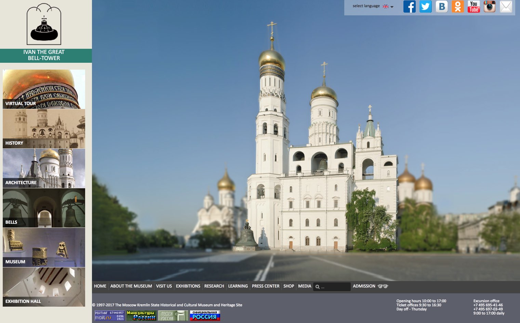Viewport: 520px width, 323px height.
Task: Open ABOUT THE MUSEUM menu item
Action: point(131,286)
